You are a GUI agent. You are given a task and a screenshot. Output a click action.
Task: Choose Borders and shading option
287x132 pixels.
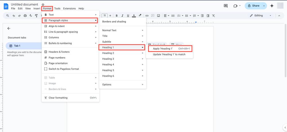click(x=123, y=22)
